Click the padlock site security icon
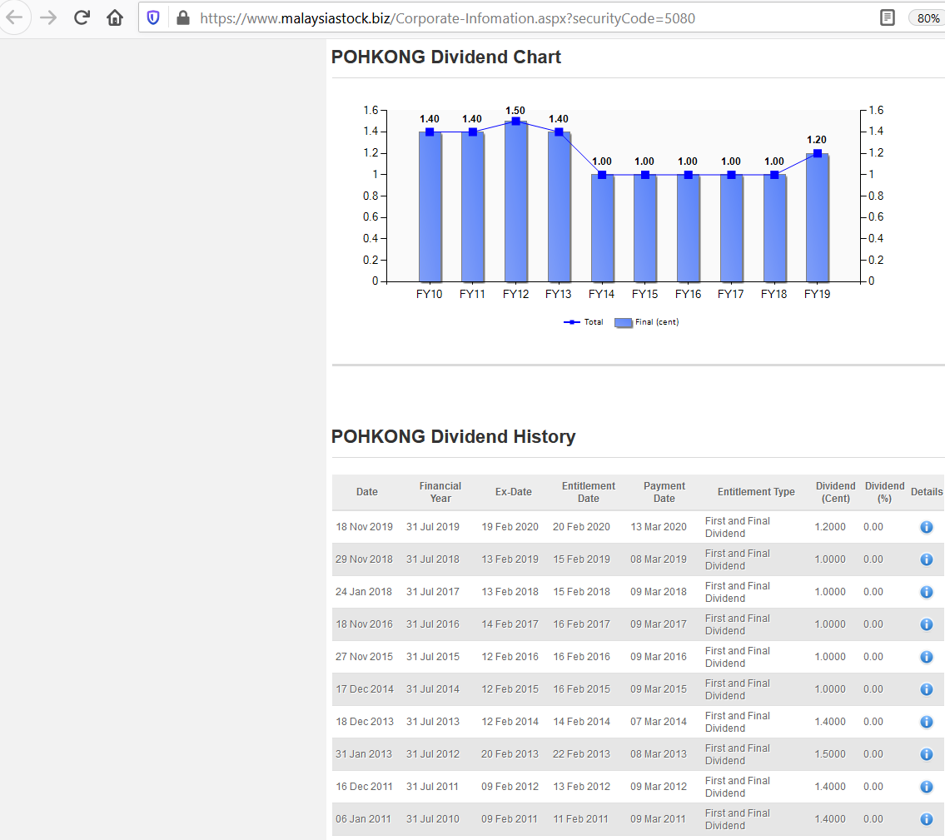Viewport: 945px width, 840px height. tap(183, 17)
